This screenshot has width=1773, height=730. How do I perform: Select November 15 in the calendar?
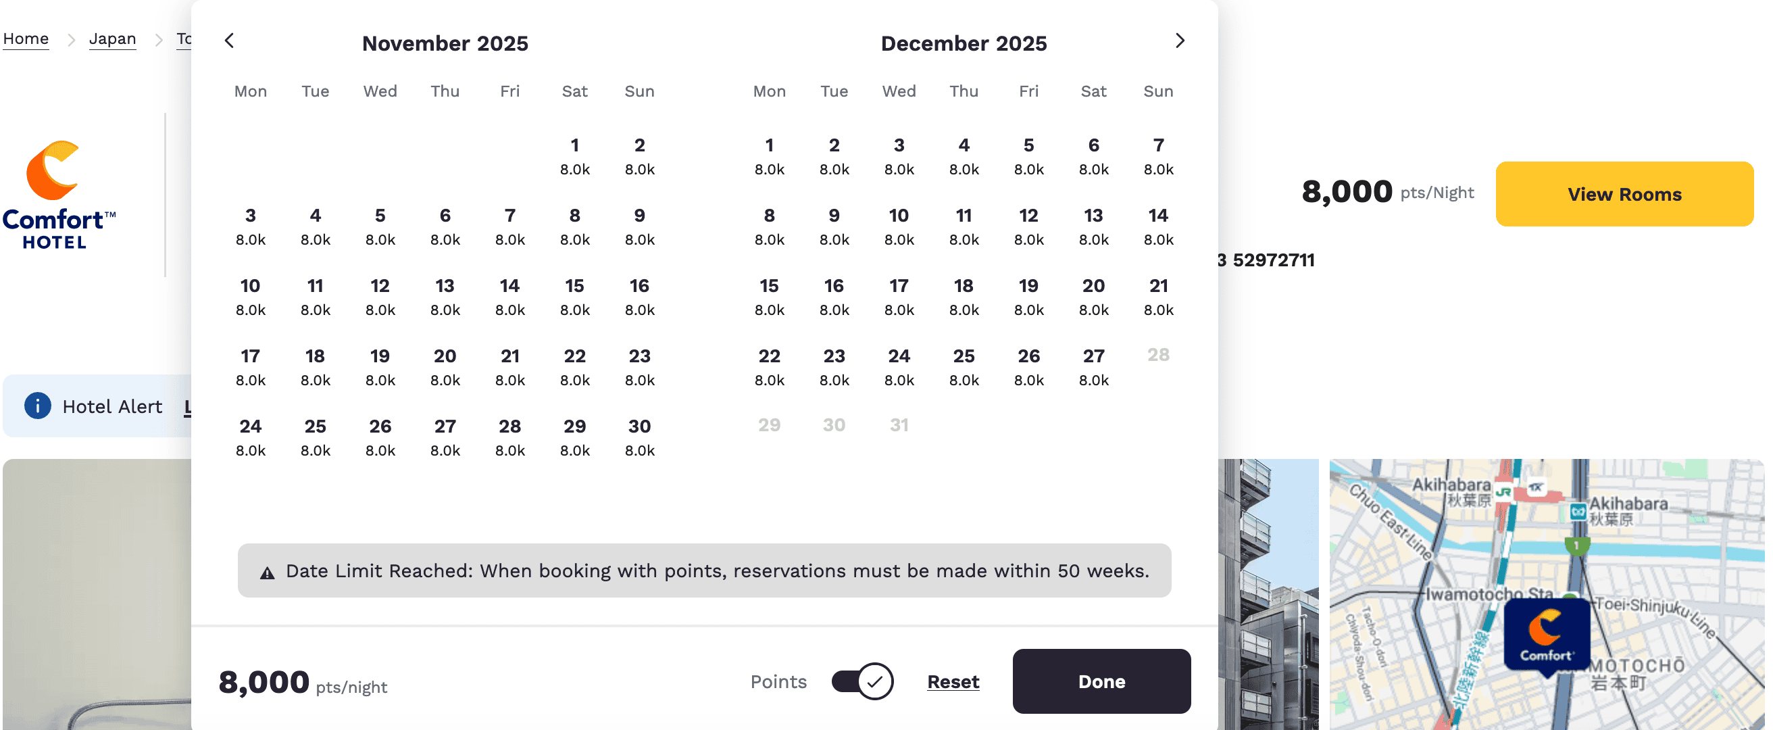[x=574, y=296]
